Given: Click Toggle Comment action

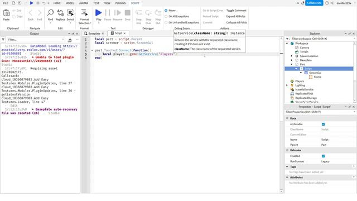Looking at the screenshot, I should (x=237, y=11).
